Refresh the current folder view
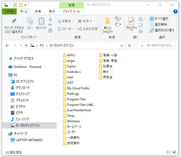The image size is (181, 157). [x=129, y=45]
